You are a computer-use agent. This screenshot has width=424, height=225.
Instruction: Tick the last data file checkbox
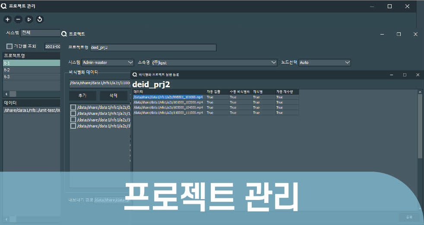click(x=73, y=126)
